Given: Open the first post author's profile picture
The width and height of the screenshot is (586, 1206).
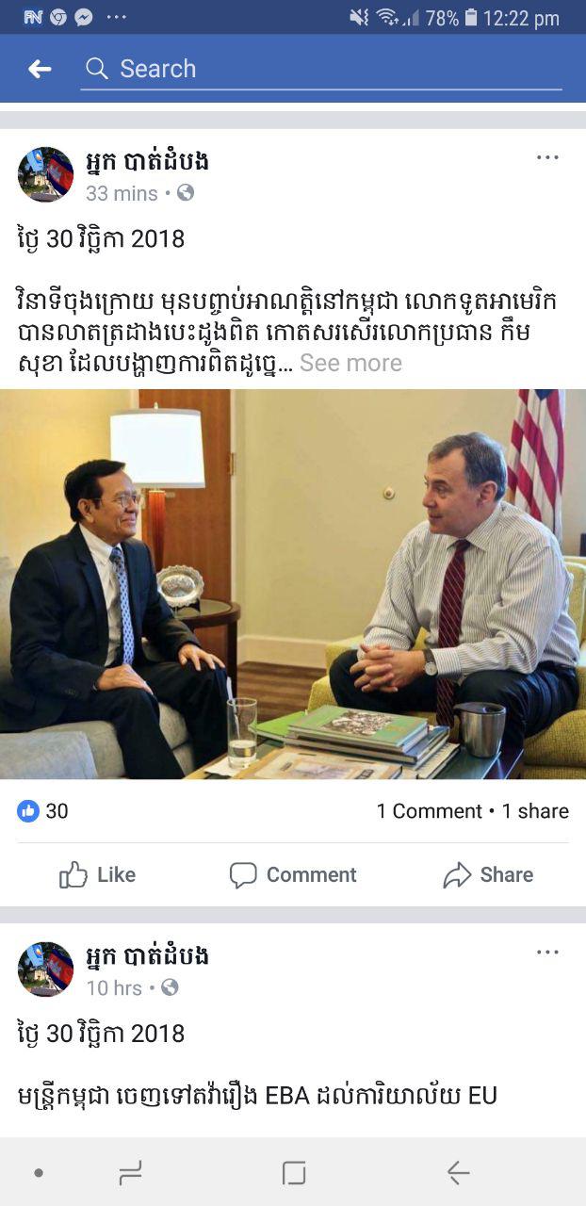Looking at the screenshot, I should [x=45, y=174].
